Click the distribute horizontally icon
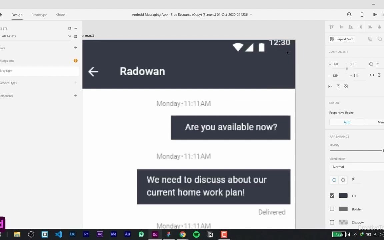 tap(370, 27)
